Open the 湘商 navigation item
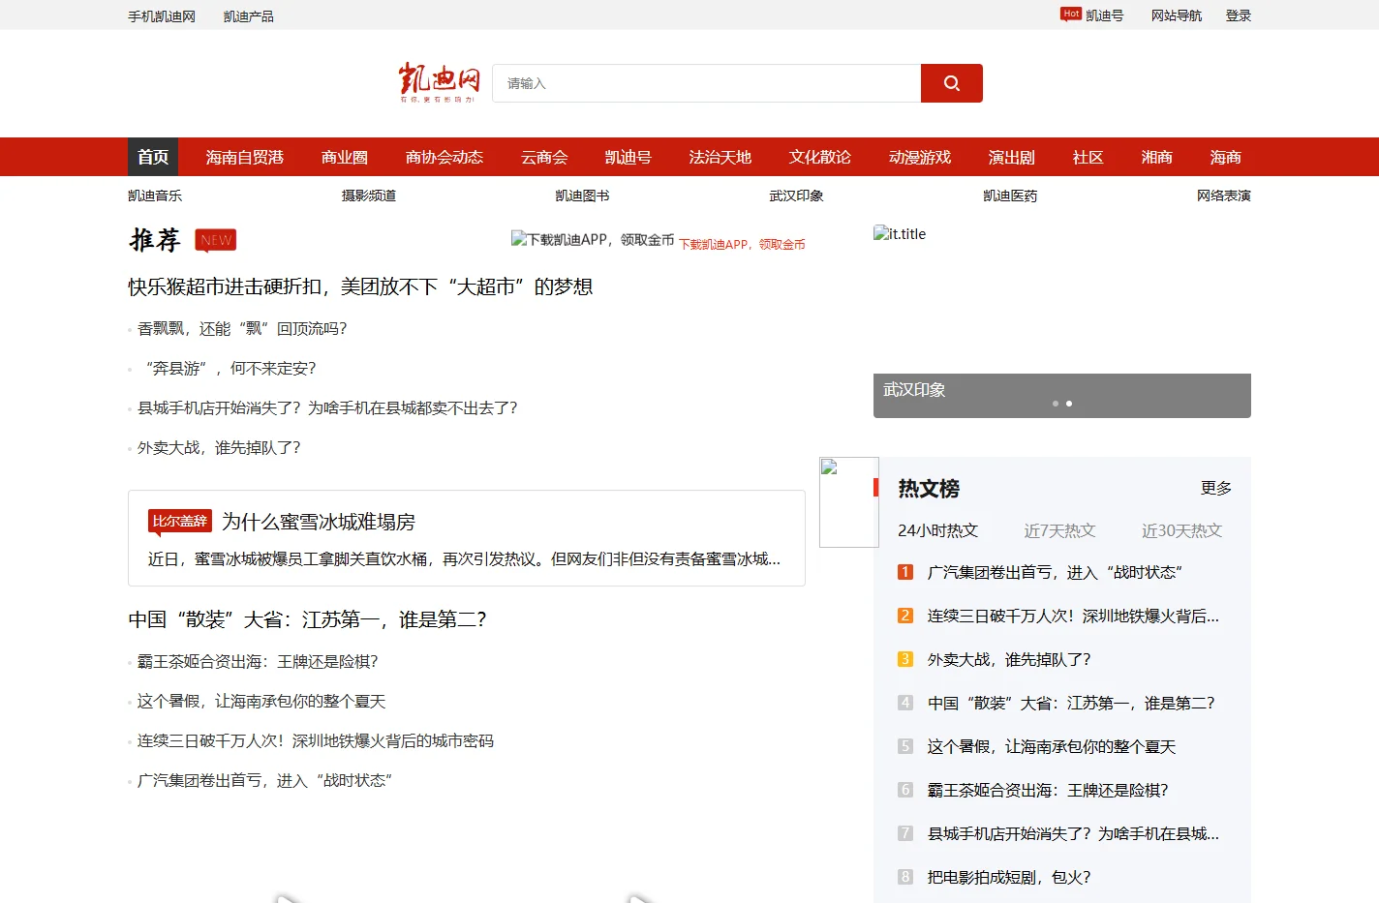1379x903 pixels. tap(1157, 157)
